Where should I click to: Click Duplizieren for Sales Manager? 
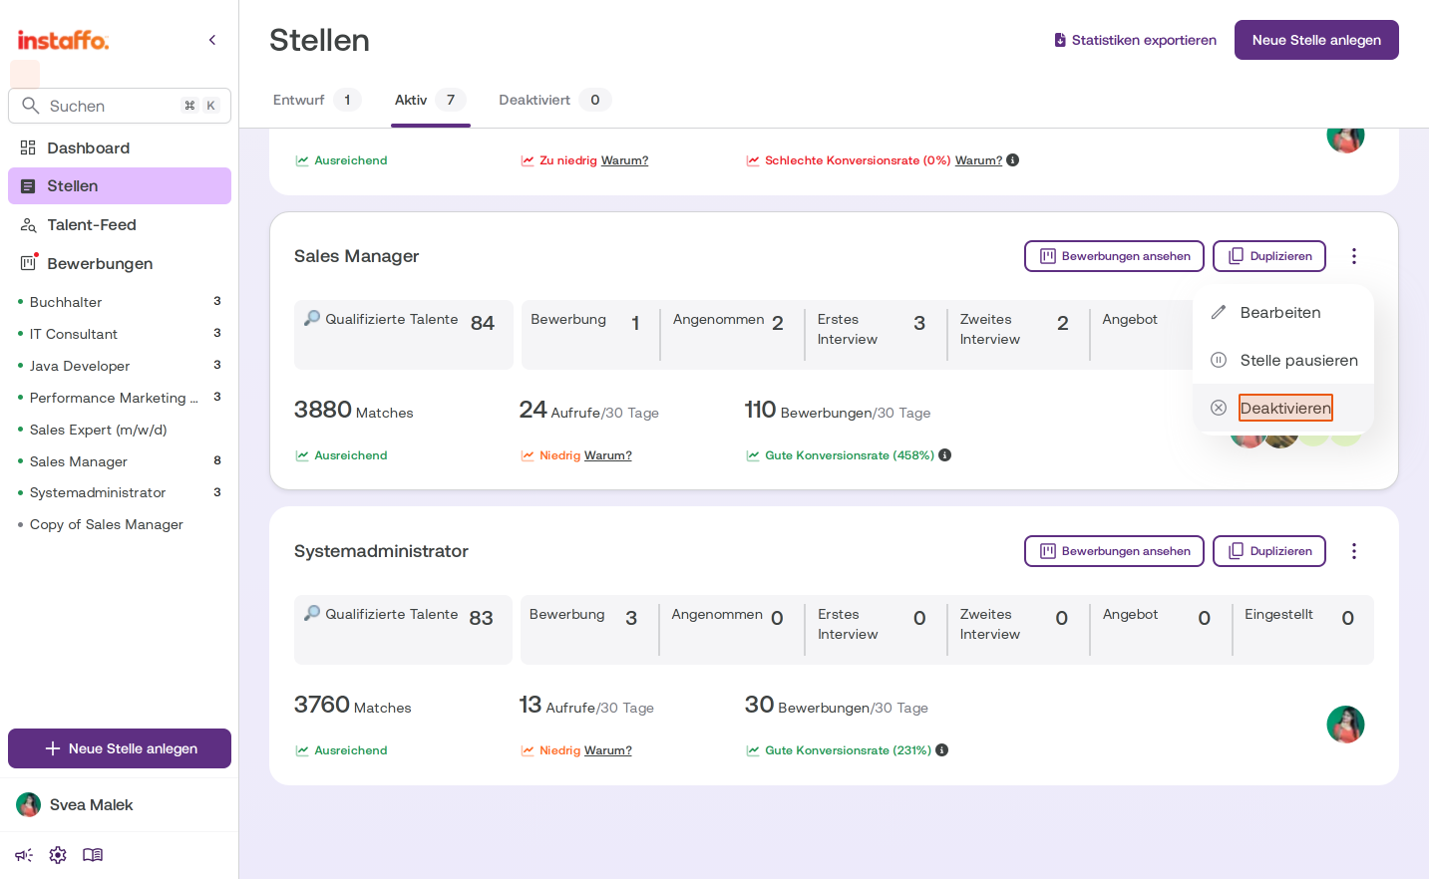point(1269,256)
